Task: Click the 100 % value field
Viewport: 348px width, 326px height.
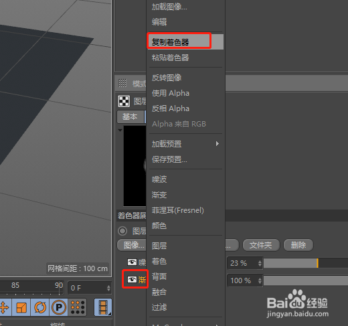Action: click(x=244, y=280)
